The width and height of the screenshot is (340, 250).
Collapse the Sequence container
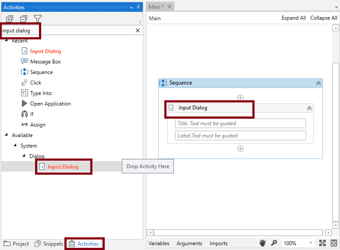click(x=319, y=83)
